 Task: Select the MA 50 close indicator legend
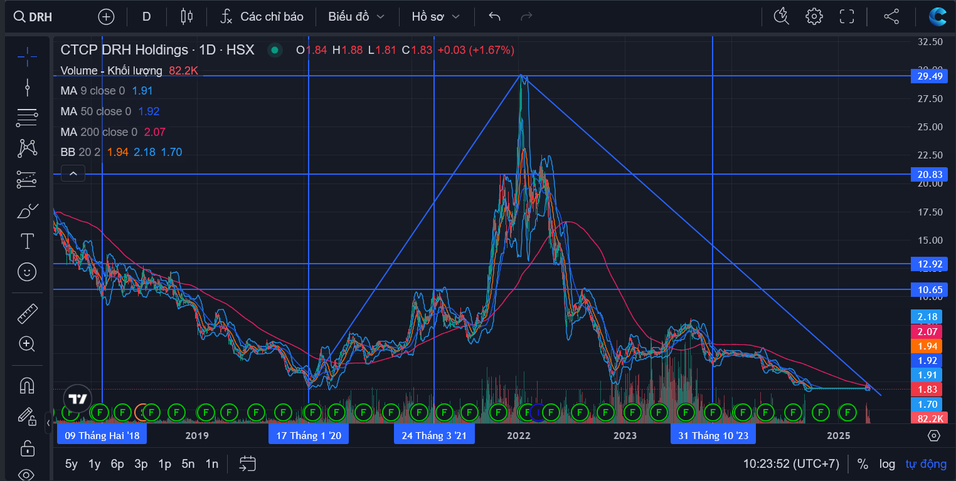pyautogui.click(x=95, y=111)
